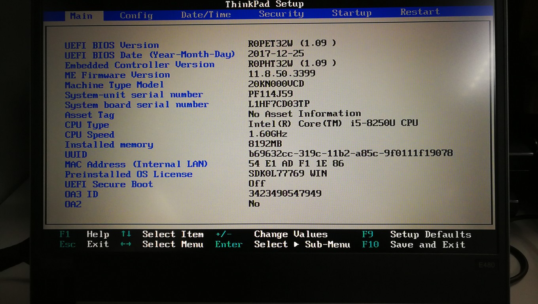Click controller version value R0PHT32W (1.09)
The width and height of the screenshot is (538, 304).
pos(292,63)
